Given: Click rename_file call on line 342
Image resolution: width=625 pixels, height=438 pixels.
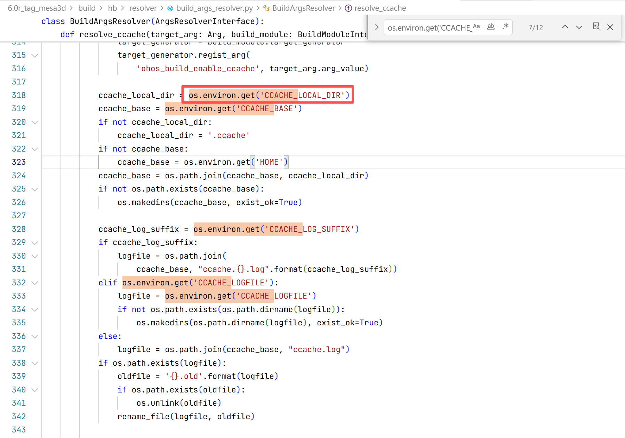Looking at the screenshot, I should click(x=186, y=416).
